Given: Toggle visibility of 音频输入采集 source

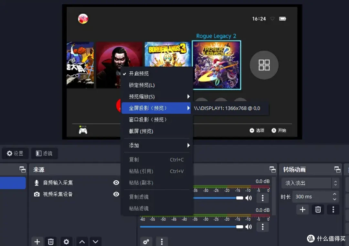Looking at the screenshot, I should coord(116,183).
